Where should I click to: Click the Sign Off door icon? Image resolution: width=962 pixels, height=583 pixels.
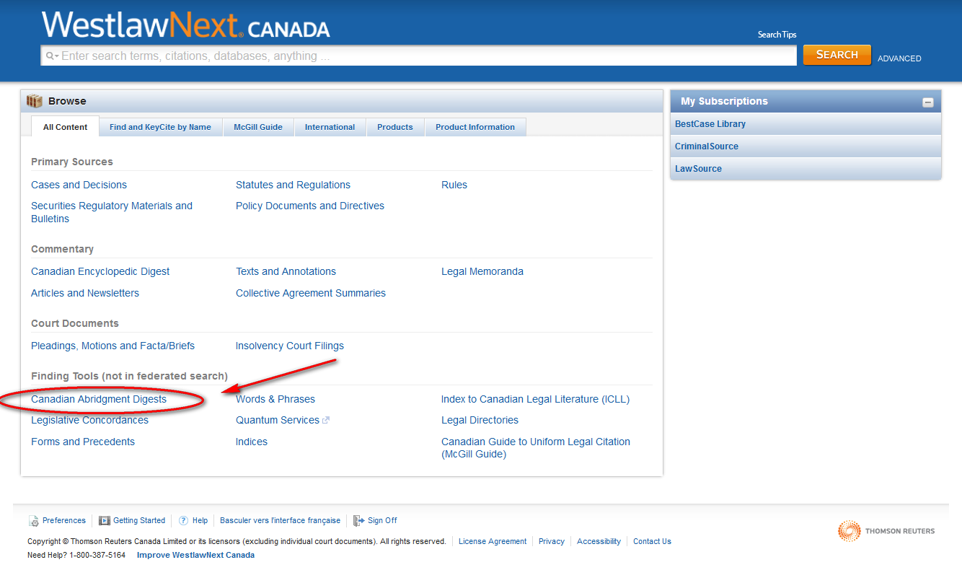pyautogui.click(x=358, y=520)
